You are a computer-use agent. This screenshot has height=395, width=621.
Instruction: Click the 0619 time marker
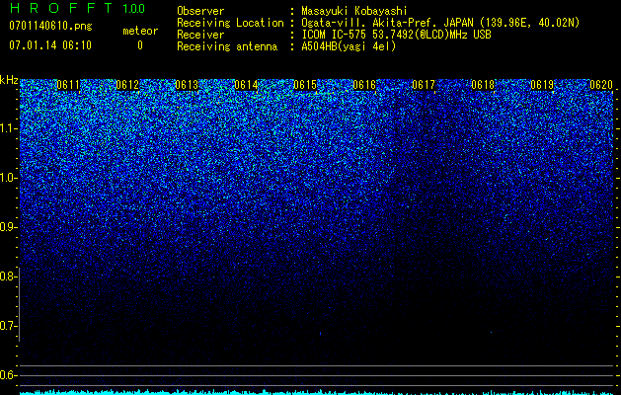(x=542, y=85)
